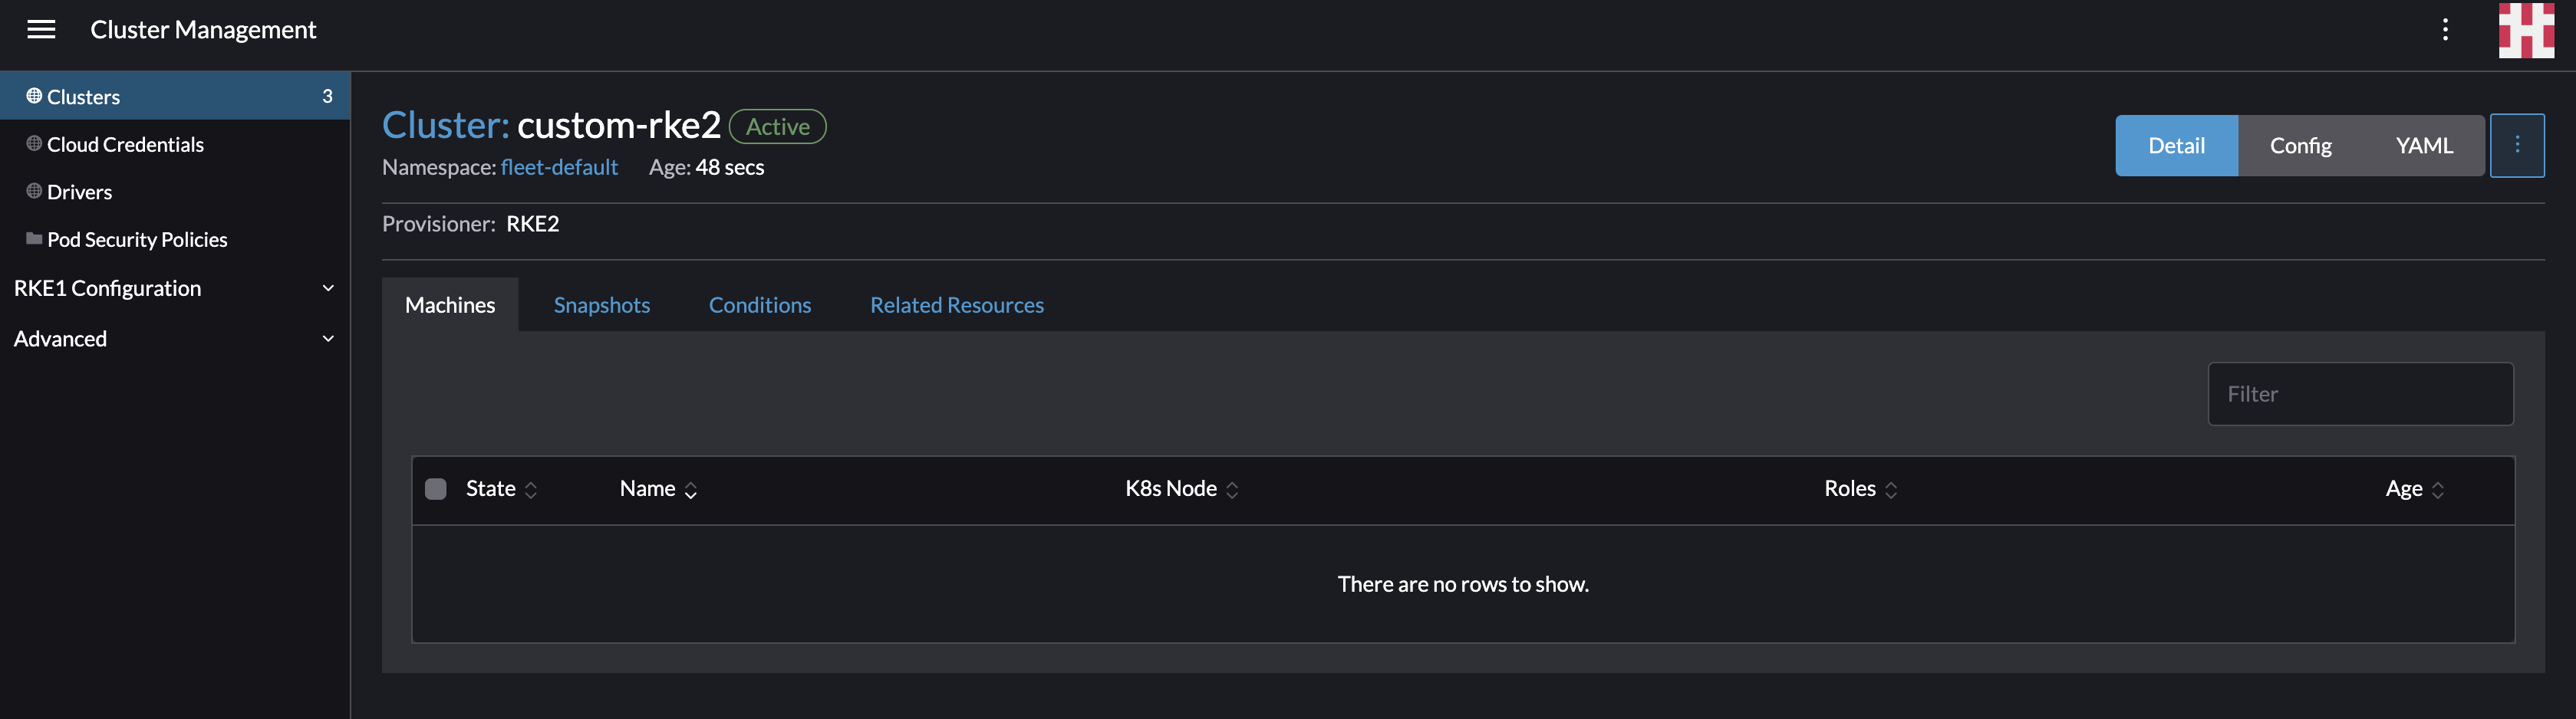Image resolution: width=2576 pixels, height=719 pixels.
Task: Switch to the Snapshots tab
Action: [x=601, y=304]
